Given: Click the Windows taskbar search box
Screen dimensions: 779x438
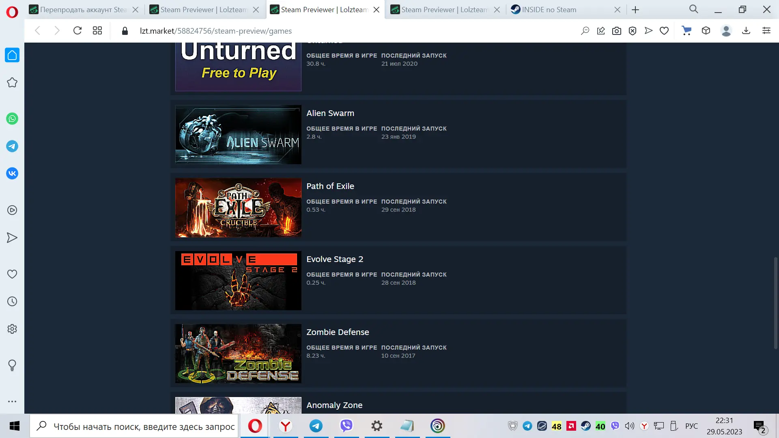Looking at the screenshot, I should click(134, 426).
